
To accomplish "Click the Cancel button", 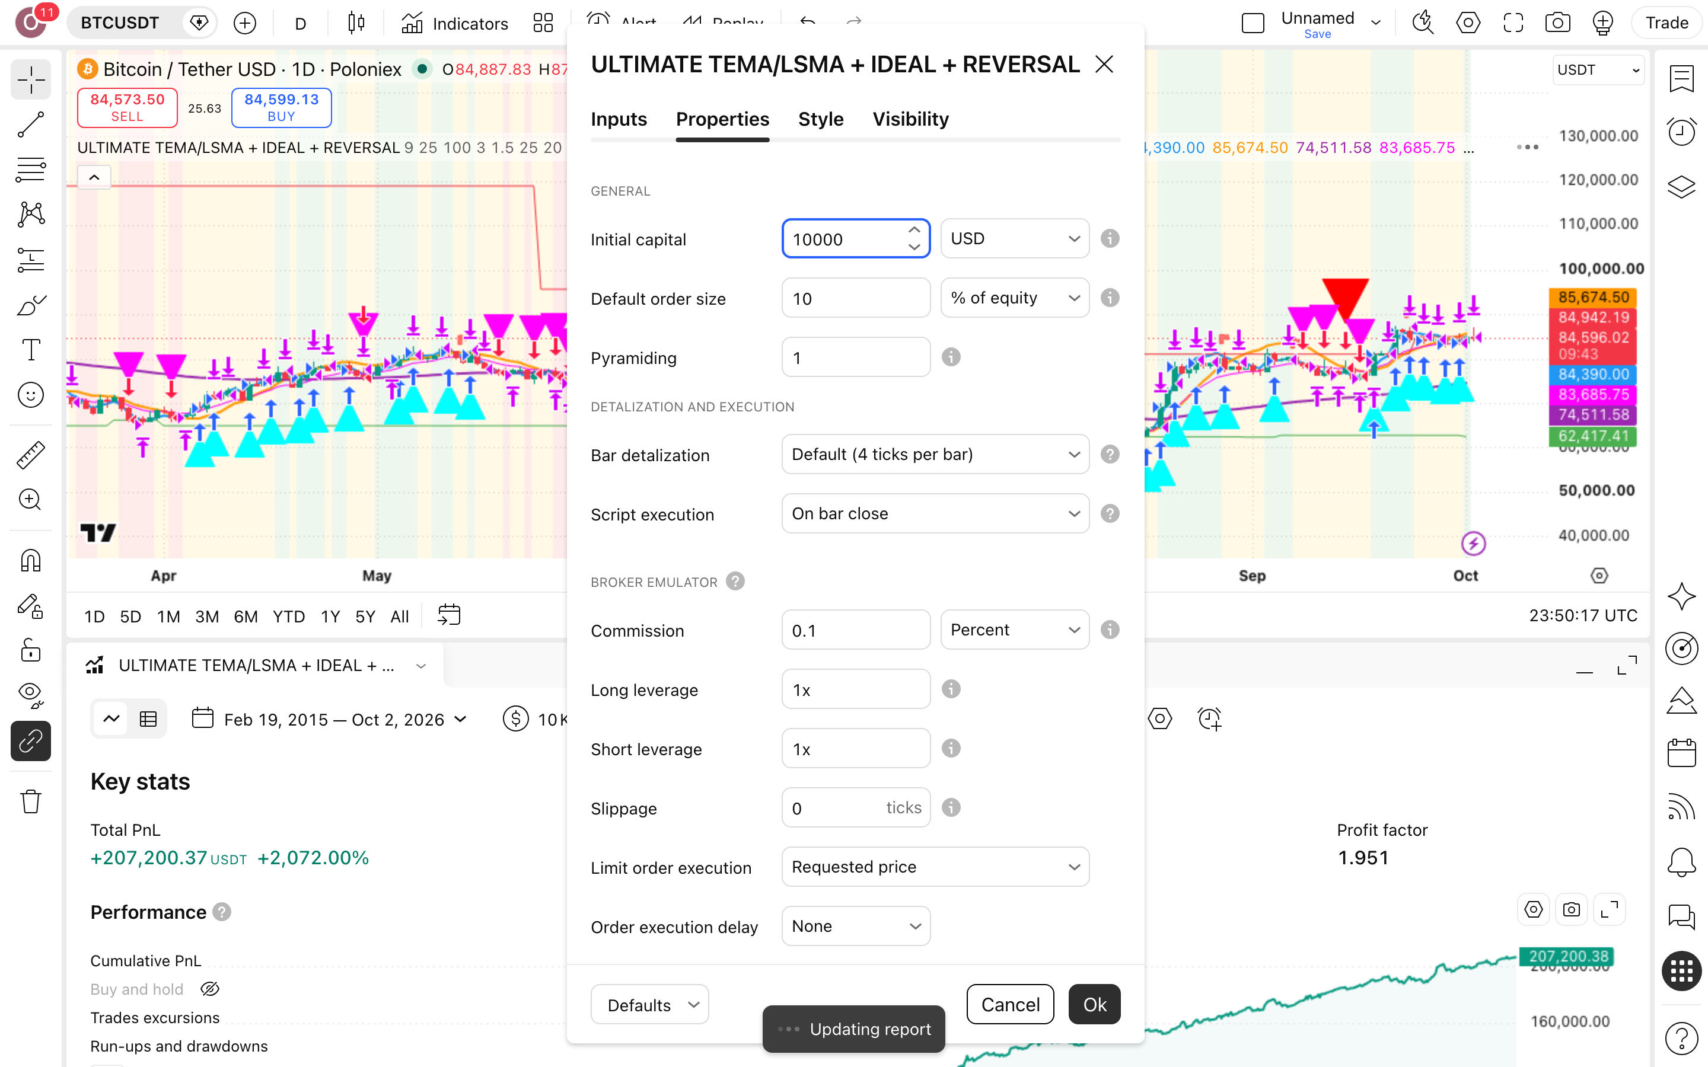I will 1010,1004.
